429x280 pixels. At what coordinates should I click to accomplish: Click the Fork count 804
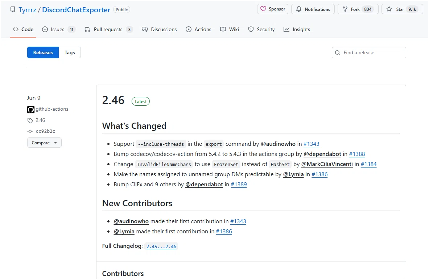coord(368,9)
